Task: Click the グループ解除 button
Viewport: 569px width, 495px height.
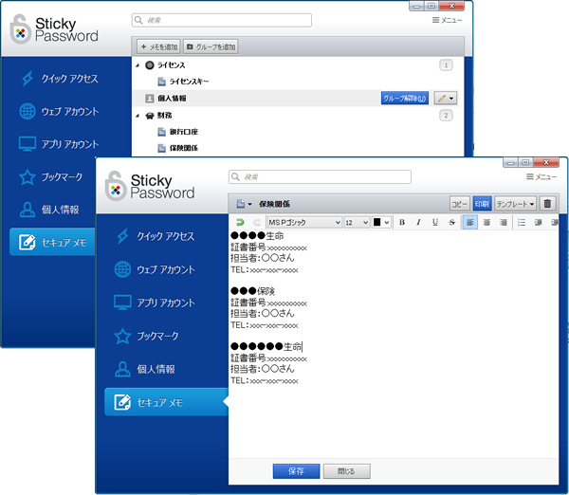Action: [405, 98]
